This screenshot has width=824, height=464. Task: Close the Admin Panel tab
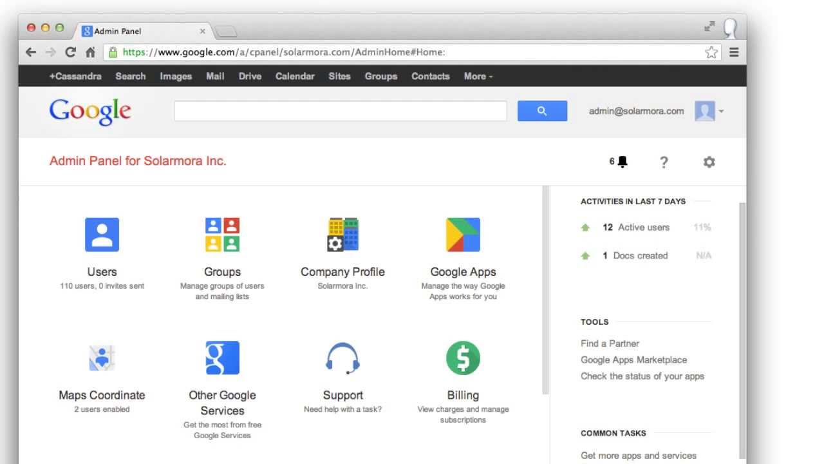click(202, 31)
